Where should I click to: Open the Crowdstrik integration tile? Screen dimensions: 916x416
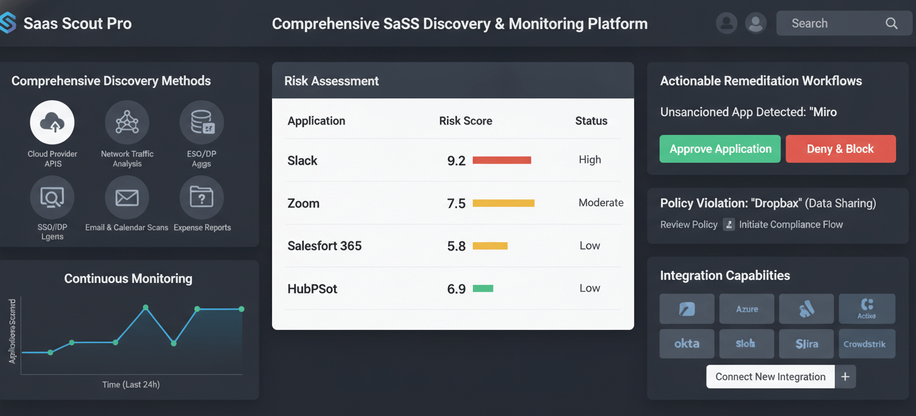pyautogui.click(x=867, y=344)
